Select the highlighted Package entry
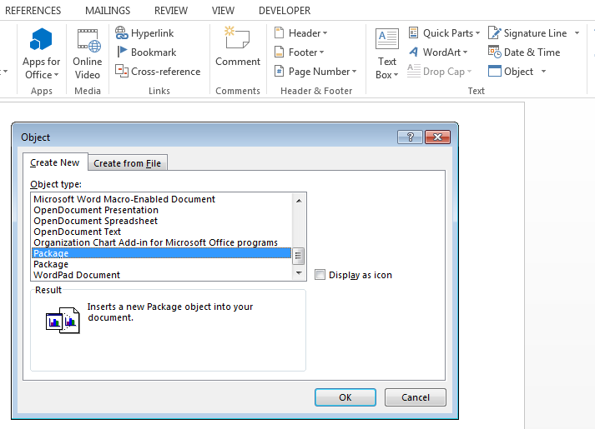This screenshot has height=429, width=595. point(162,253)
